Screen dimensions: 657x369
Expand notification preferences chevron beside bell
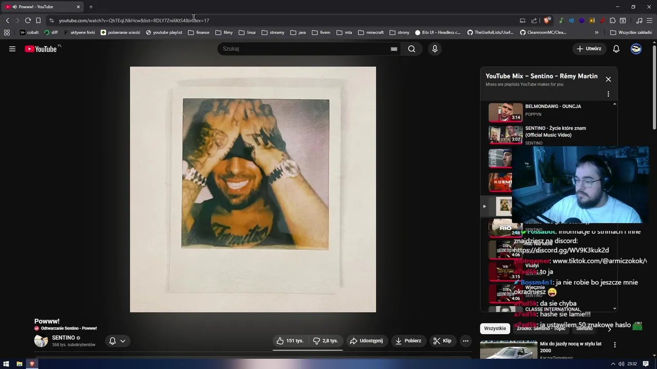123,341
